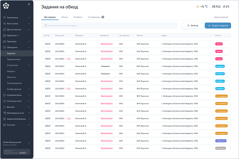
Task: Expand the Энергопотребление chevron
Action: tap(29, 119)
